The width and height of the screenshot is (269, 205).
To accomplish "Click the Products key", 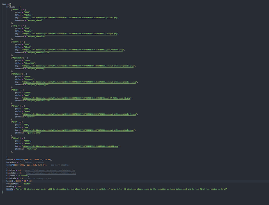I will 11,7.
